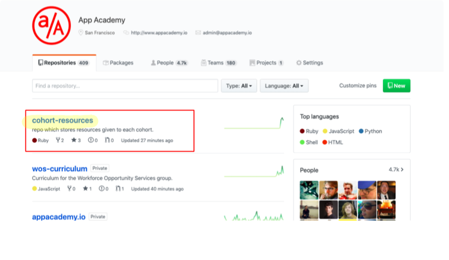This screenshot has height=260, width=449.
Task: Click the wos-curriculum fork count icon
Action: click(69, 188)
